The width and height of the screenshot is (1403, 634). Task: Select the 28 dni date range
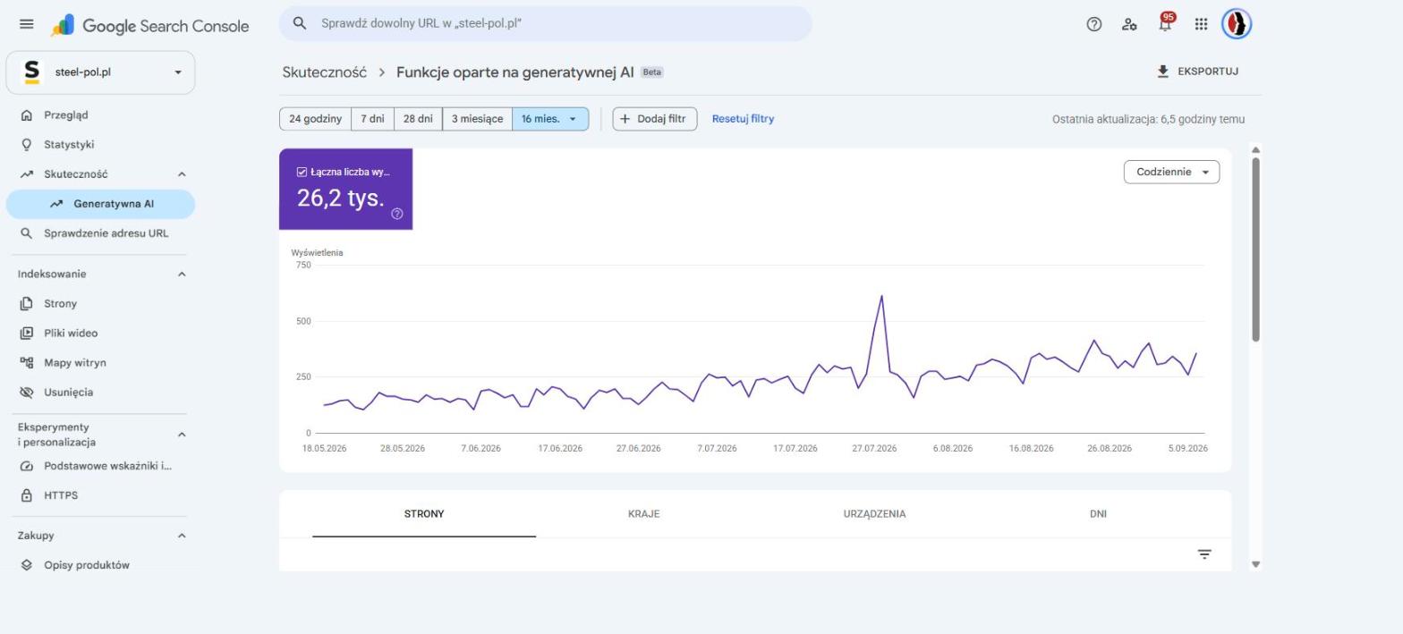point(418,119)
